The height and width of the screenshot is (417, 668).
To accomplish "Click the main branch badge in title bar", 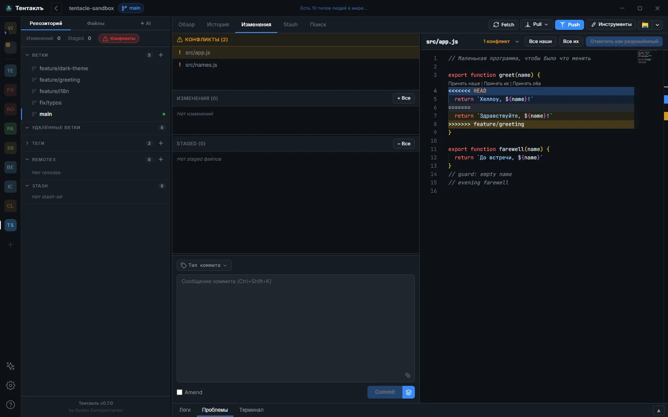I will [x=131, y=8].
